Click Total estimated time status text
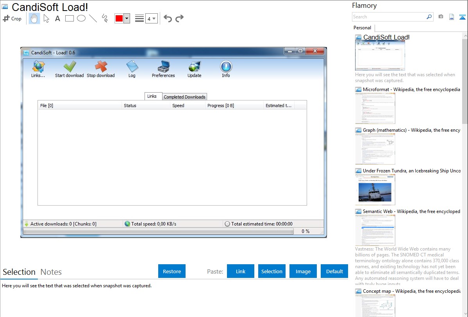 [x=262, y=224]
